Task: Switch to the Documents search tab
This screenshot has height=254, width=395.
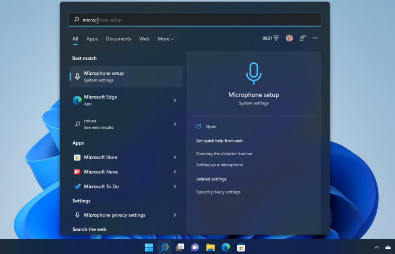Action: (x=118, y=39)
